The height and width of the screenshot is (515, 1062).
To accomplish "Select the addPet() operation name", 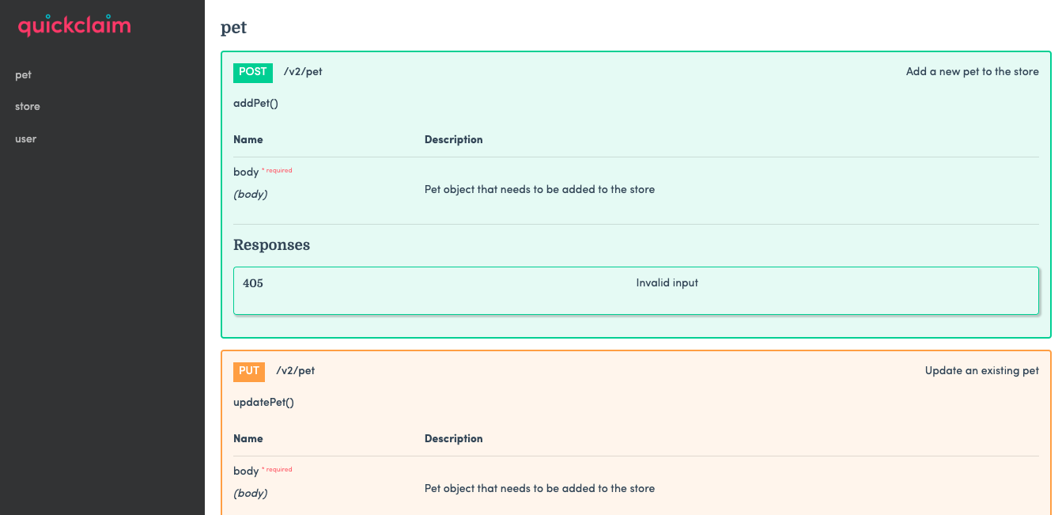I will (x=255, y=103).
